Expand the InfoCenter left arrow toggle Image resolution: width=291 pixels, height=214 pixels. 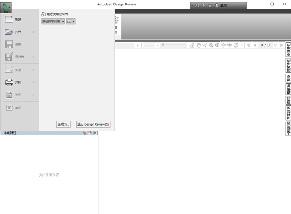click(x=192, y=5)
